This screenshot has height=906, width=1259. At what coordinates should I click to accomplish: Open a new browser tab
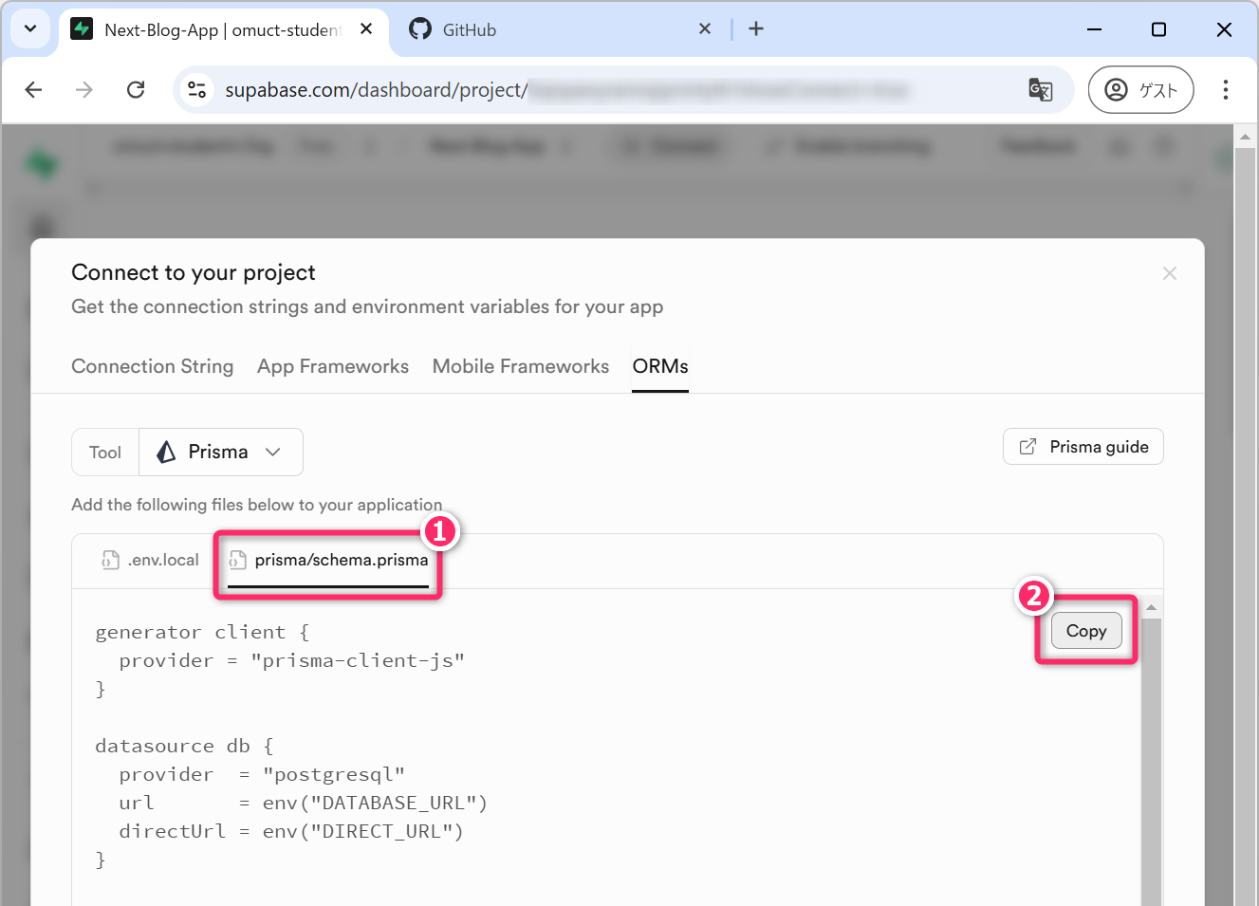[x=756, y=29]
